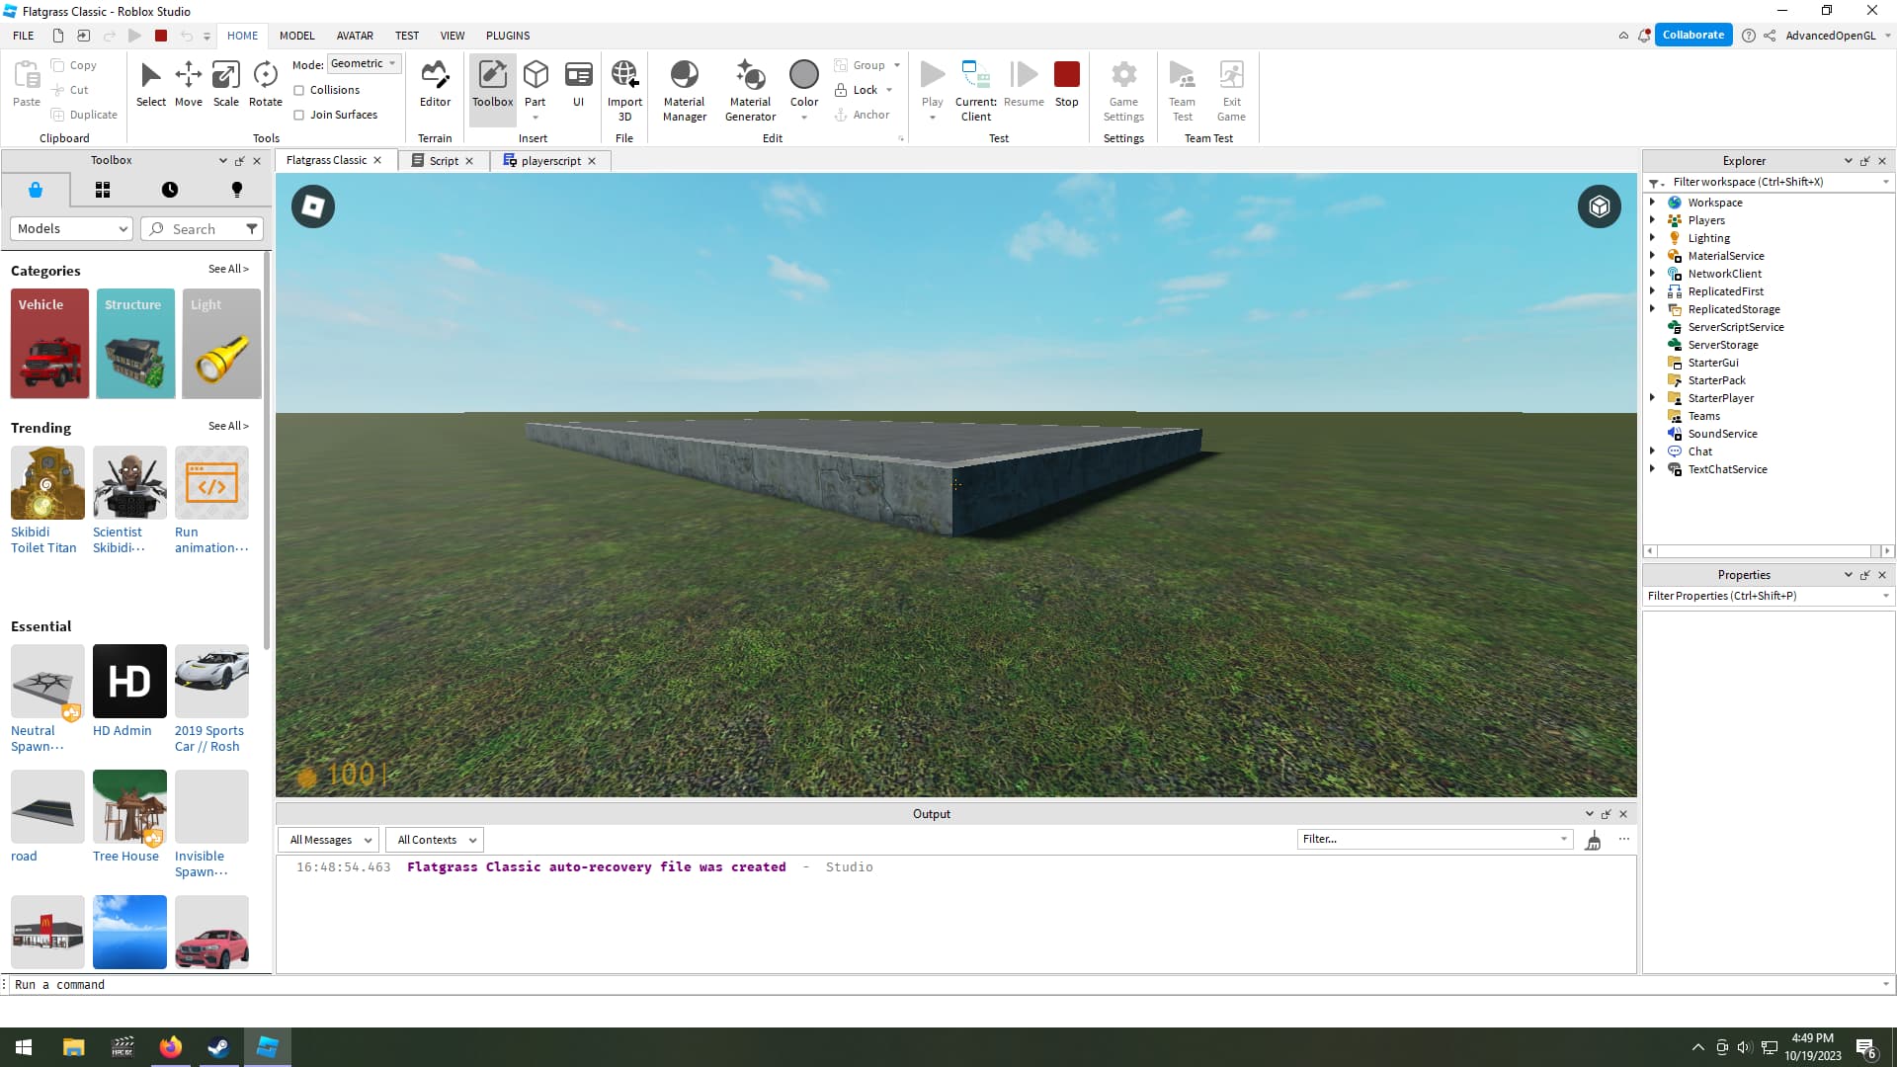Switch to the playerscript tab

[x=549, y=160]
